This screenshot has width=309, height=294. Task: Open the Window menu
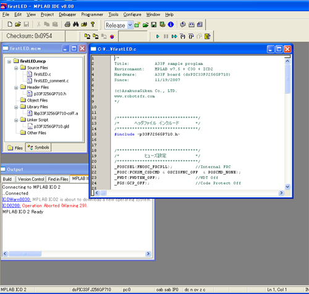pyautogui.click(x=153, y=15)
